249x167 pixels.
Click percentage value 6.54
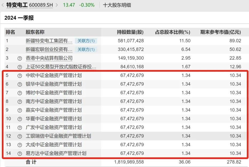tap(186, 50)
